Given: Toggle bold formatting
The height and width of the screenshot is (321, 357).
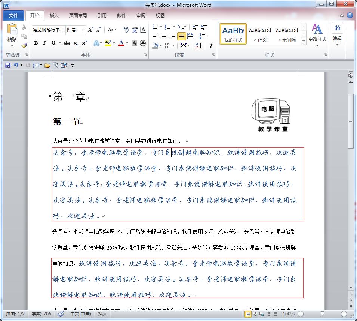Looking at the screenshot, I should [x=36, y=42].
